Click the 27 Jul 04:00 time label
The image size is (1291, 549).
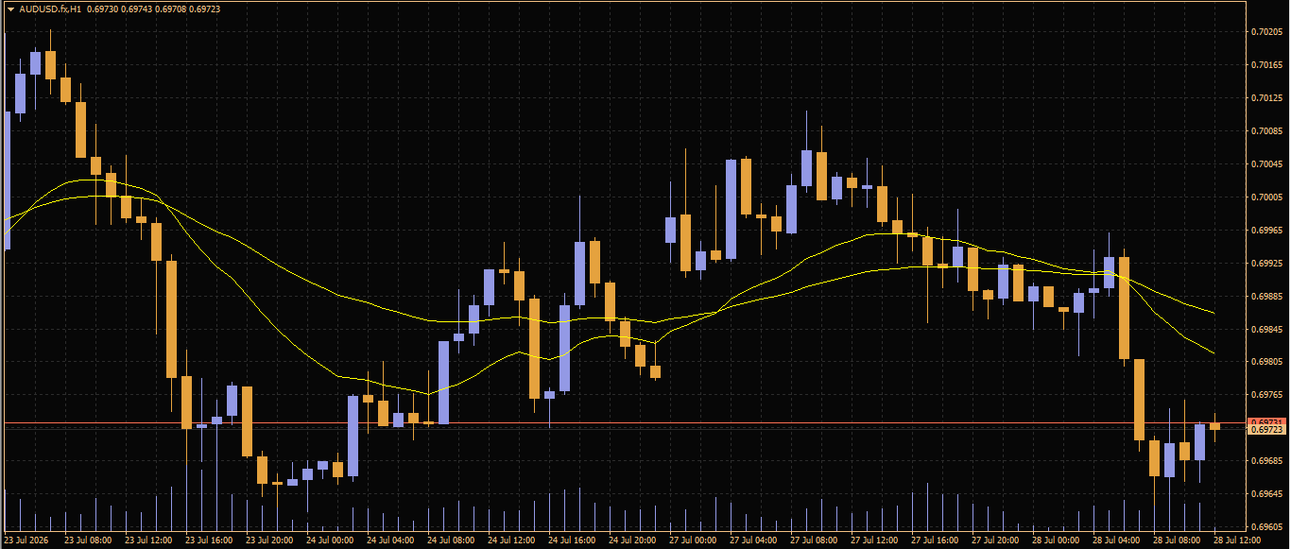coord(753,540)
